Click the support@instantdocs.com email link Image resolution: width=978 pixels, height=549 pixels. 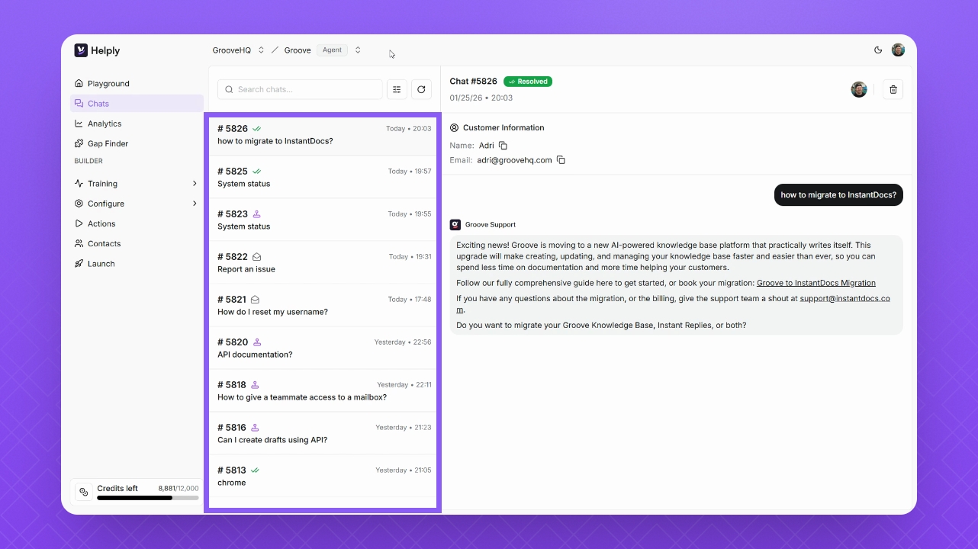coord(844,299)
